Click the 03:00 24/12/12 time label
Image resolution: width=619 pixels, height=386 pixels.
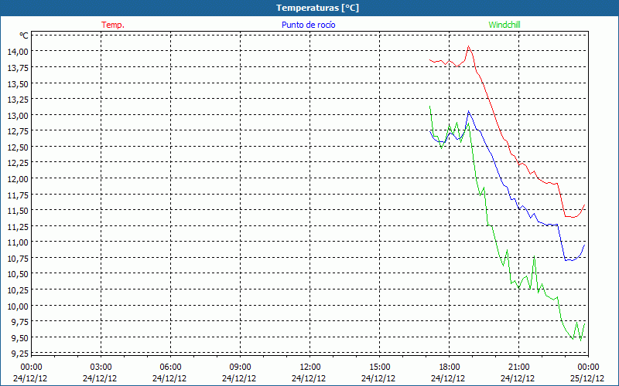coord(101,373)
